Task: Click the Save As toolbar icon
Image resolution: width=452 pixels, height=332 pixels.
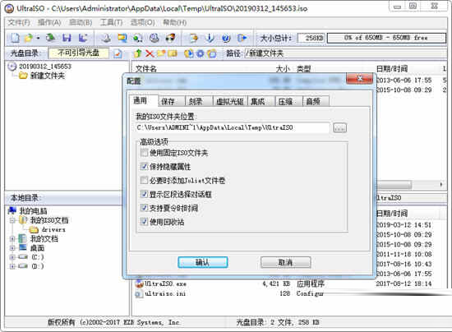Action: click(x=83, y=38)
